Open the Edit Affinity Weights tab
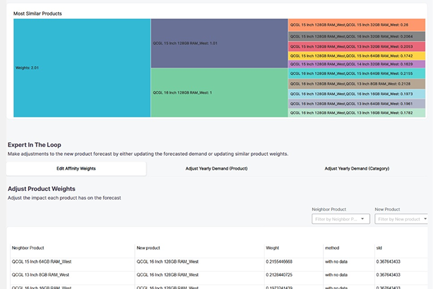The width and height of the screenshot is (433, 289). (x=76, y=169)
